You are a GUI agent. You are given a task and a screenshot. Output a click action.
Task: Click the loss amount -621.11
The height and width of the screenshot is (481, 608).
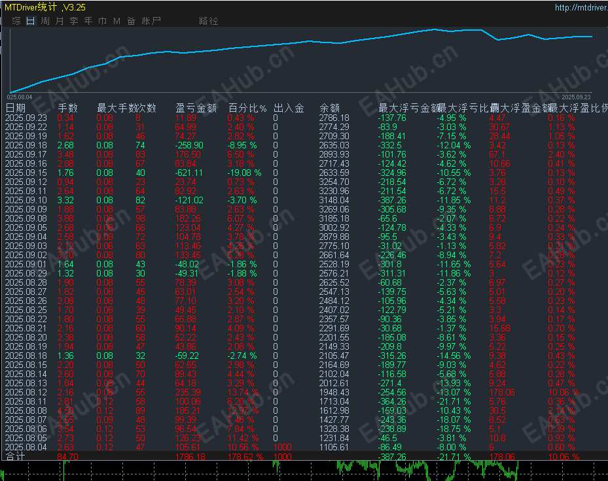(189, 173)
